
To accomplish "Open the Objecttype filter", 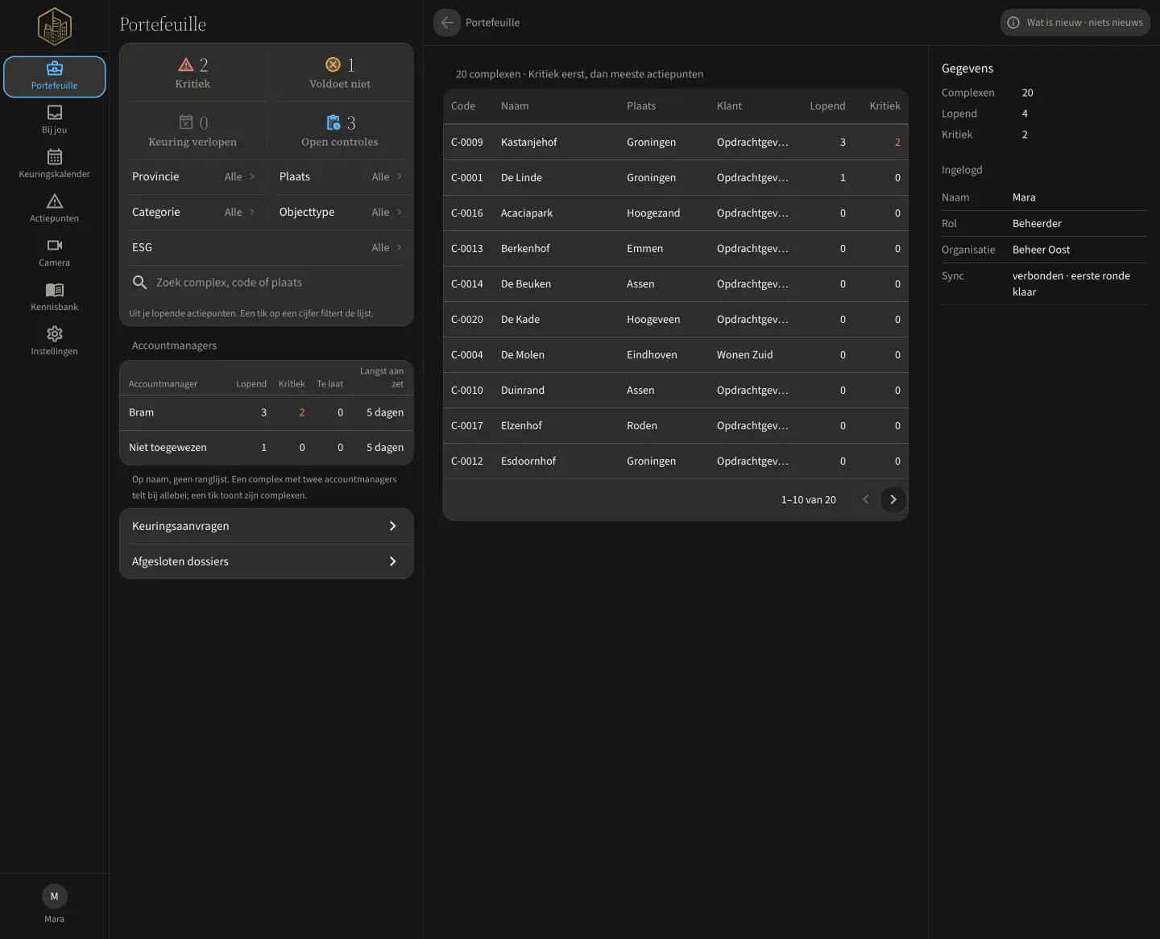I will (340, 212).
